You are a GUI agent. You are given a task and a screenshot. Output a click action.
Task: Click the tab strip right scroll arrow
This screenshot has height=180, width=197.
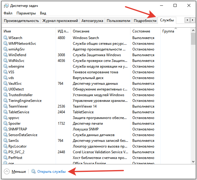coord(192,20)
